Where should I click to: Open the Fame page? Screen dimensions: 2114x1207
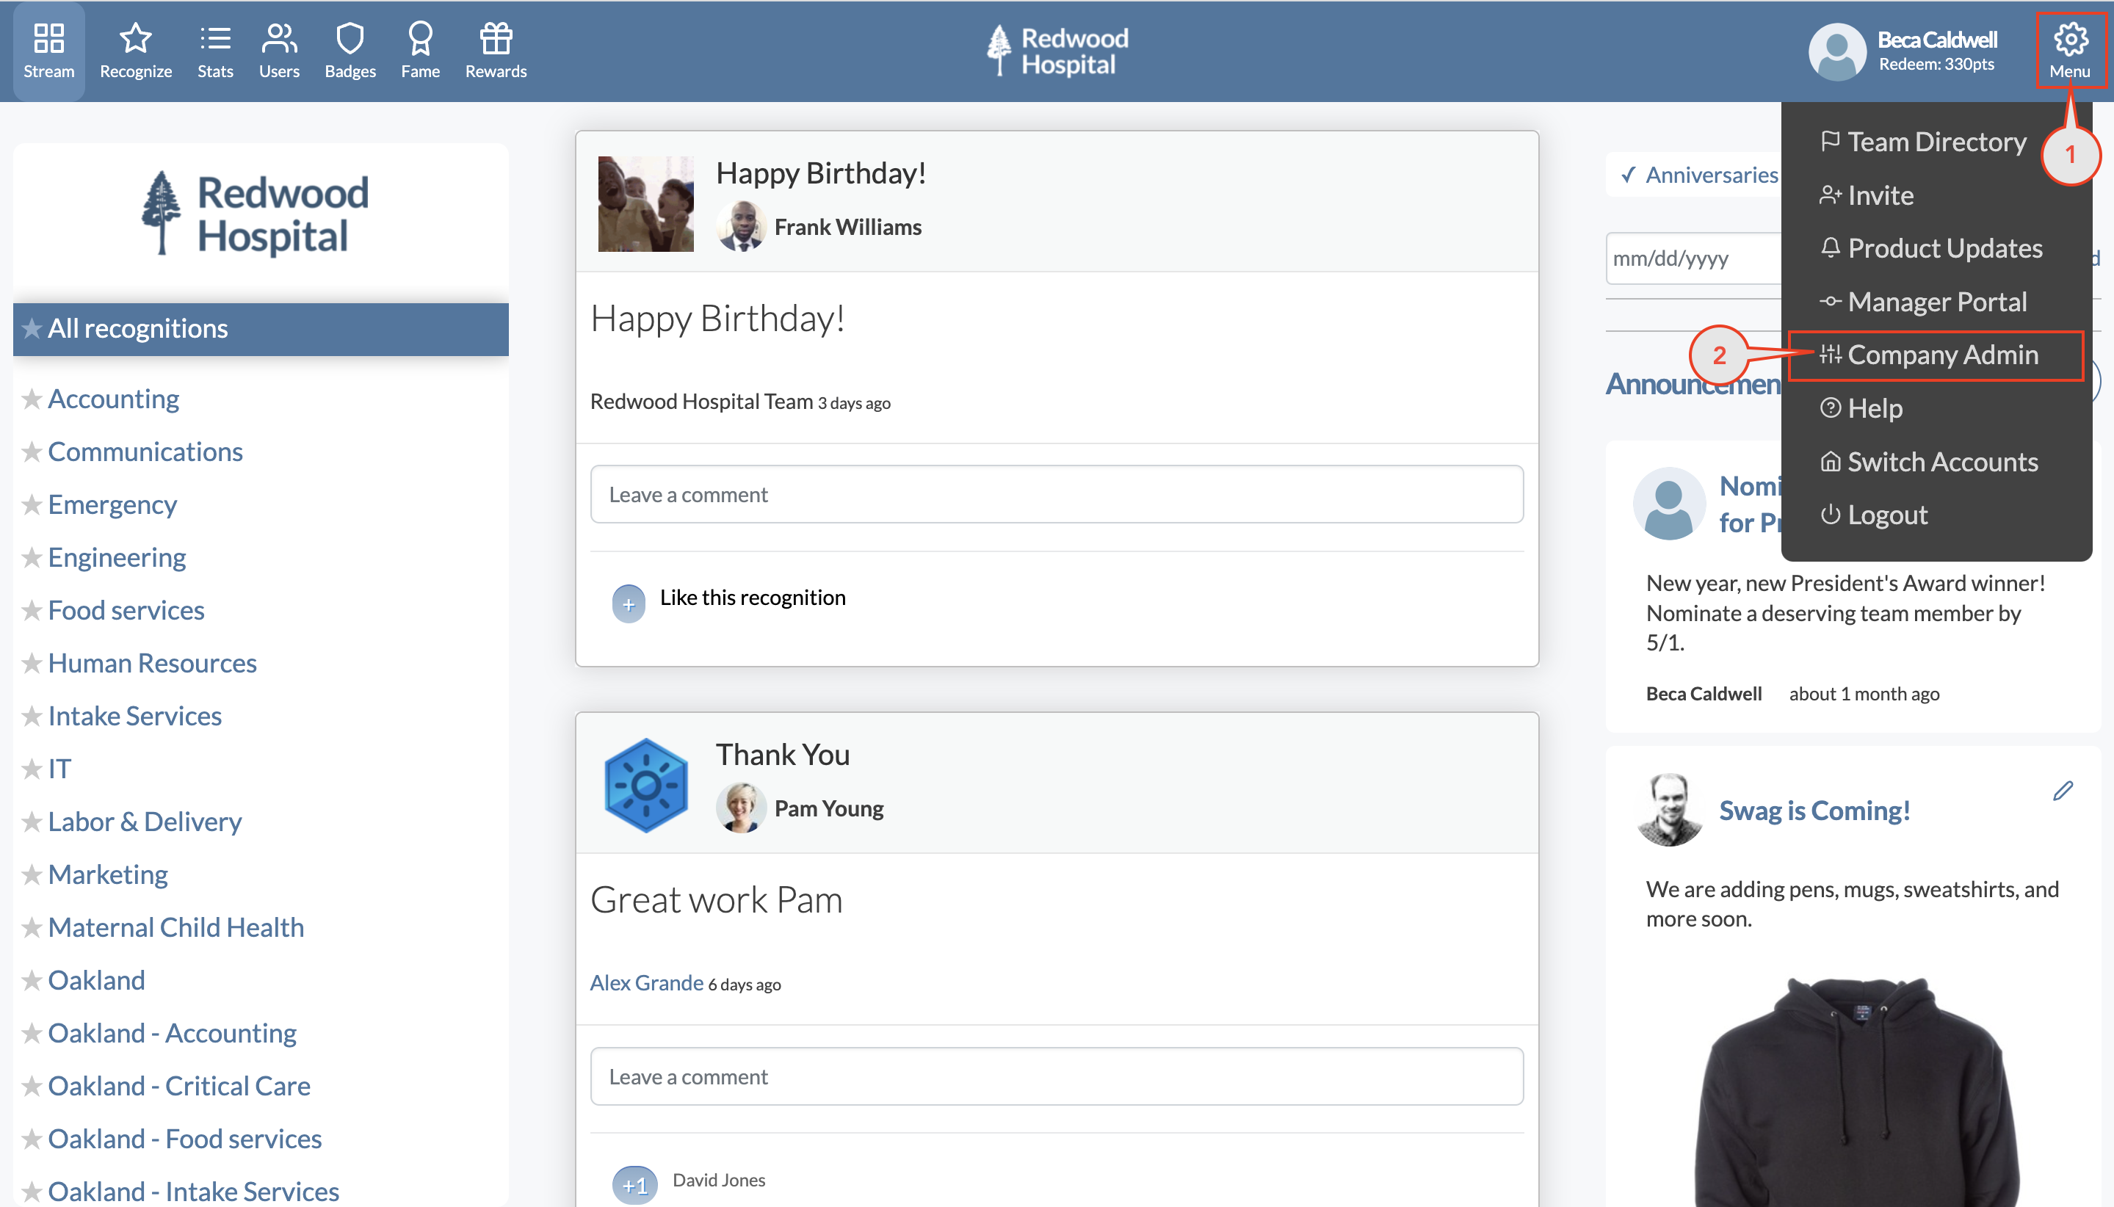[420, 50]
